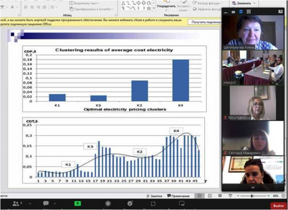The image size is (288, 210).
Task: Click the font color A icon
Action: click(x=12, y=7)
